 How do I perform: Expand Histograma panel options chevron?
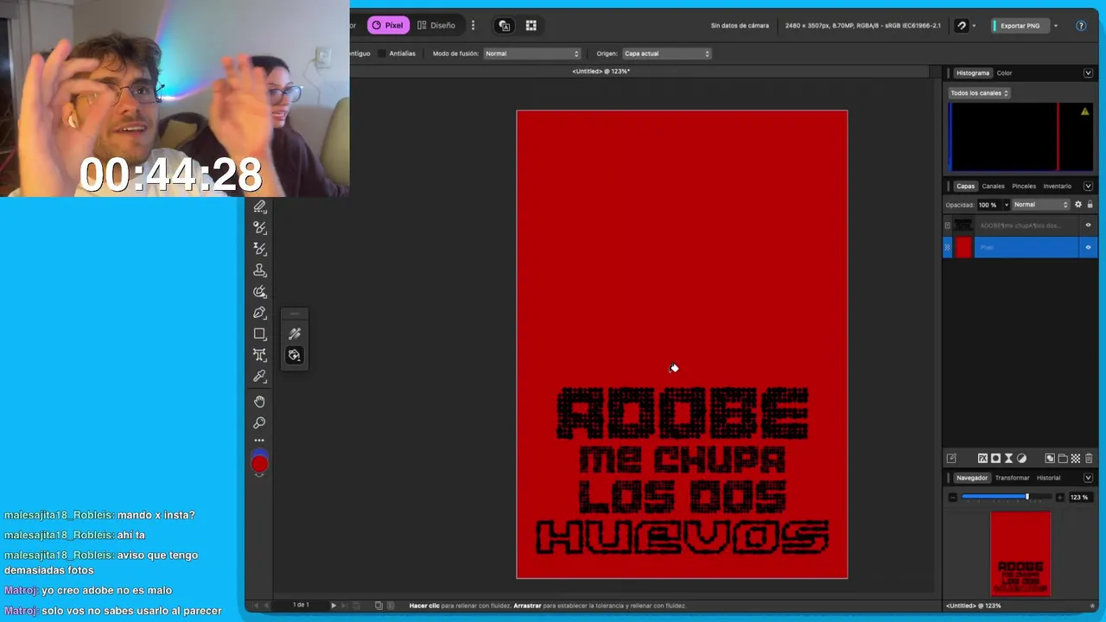tap(1088, 73)
